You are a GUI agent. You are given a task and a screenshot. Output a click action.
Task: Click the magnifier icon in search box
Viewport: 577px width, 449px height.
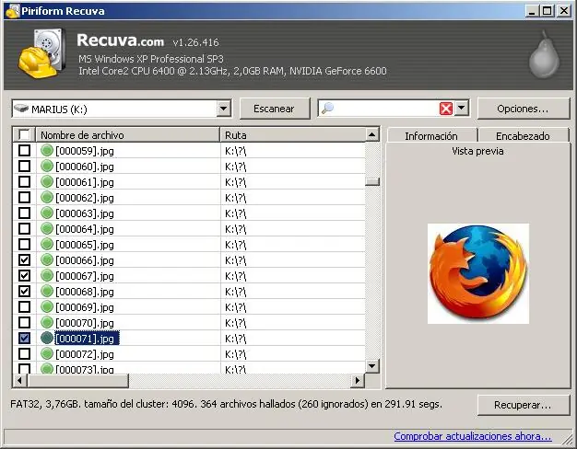(x=327, y=109)
